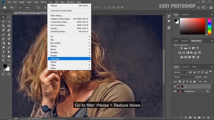
Task: Choose Camera Raw Filter menu item
Action: [69, 22]
